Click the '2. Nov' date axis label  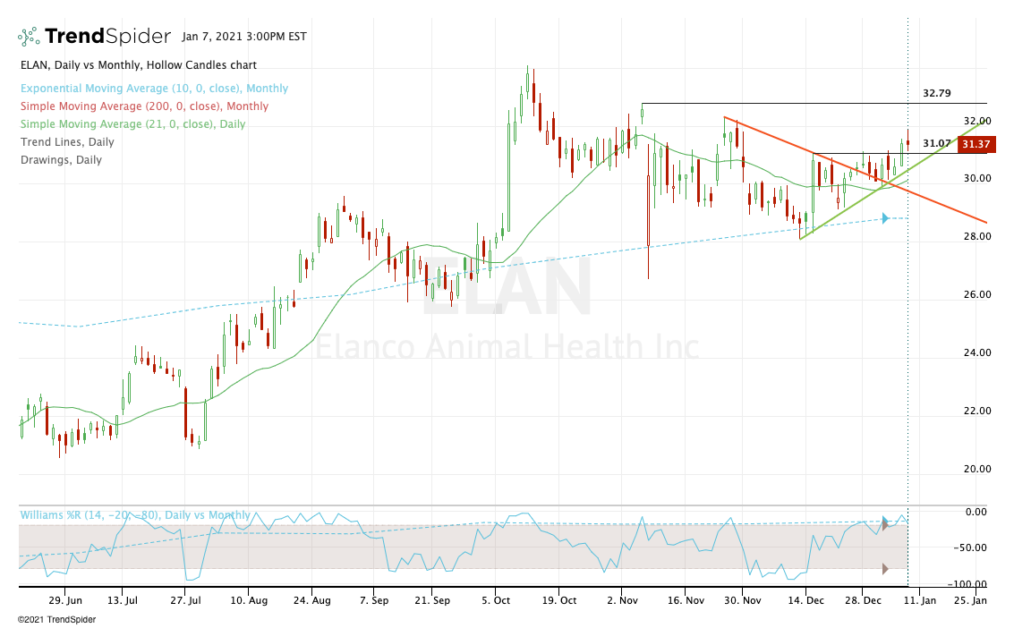pos(622,600)
